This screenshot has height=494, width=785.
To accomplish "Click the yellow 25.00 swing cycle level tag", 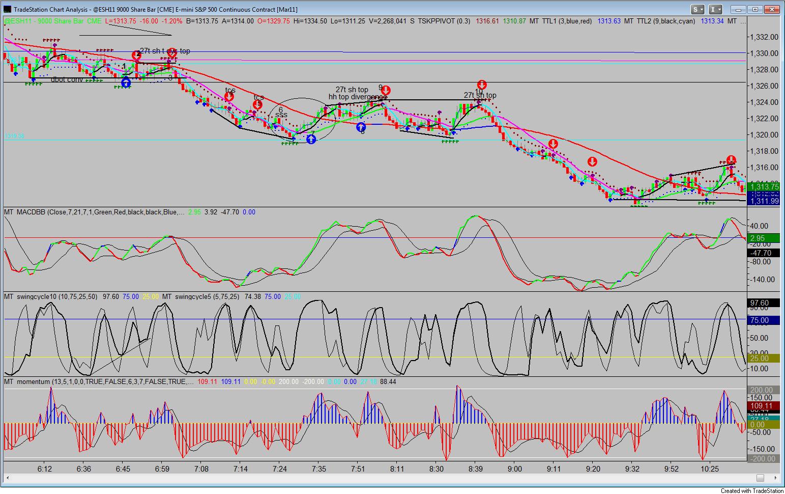I will [764, 359].
